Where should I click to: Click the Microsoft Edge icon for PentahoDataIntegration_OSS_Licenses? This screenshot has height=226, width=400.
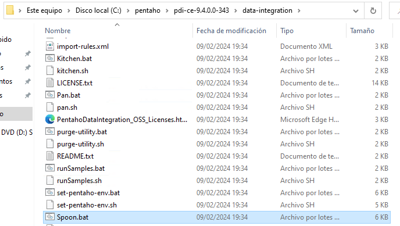50,120
